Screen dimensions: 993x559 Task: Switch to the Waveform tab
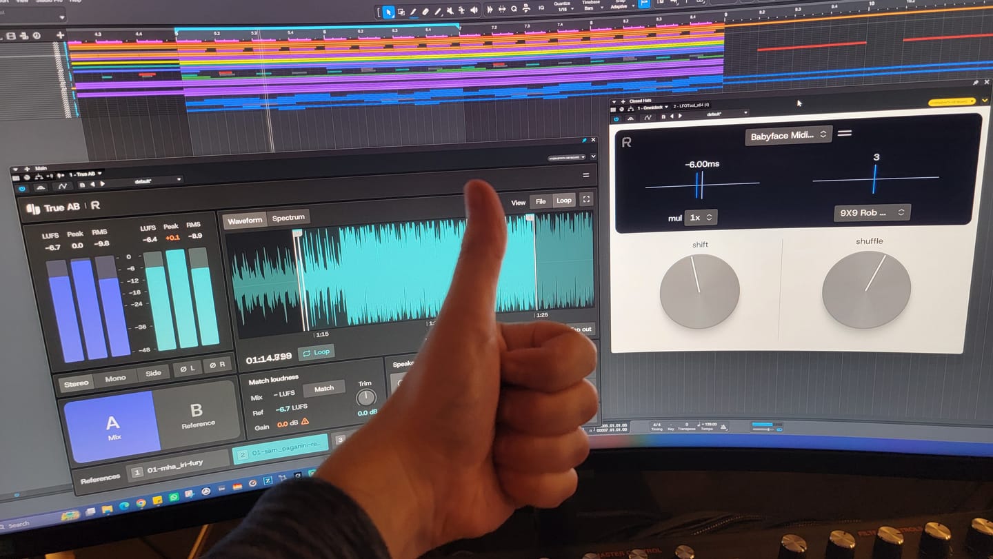tap(245, 221)
